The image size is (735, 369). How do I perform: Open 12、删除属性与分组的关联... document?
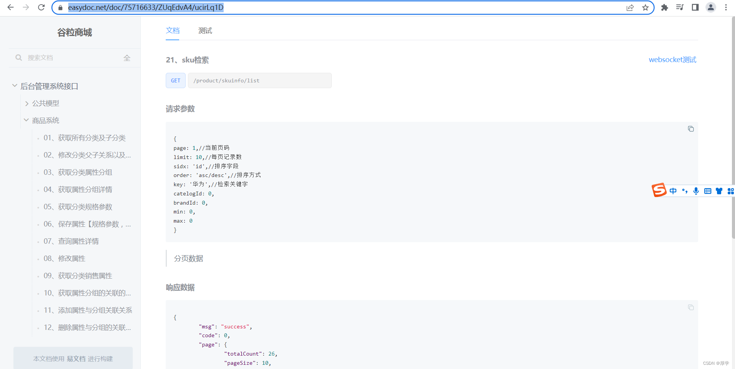87,328
